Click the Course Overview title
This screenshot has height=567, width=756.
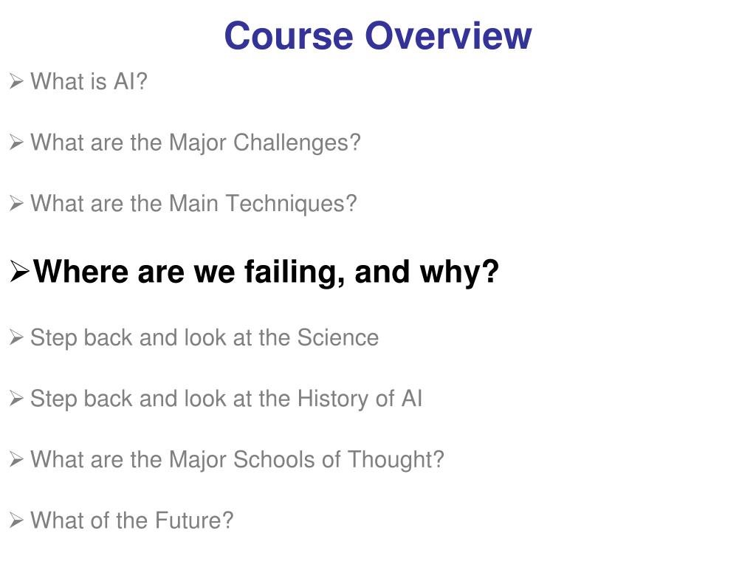coord(377,35)
